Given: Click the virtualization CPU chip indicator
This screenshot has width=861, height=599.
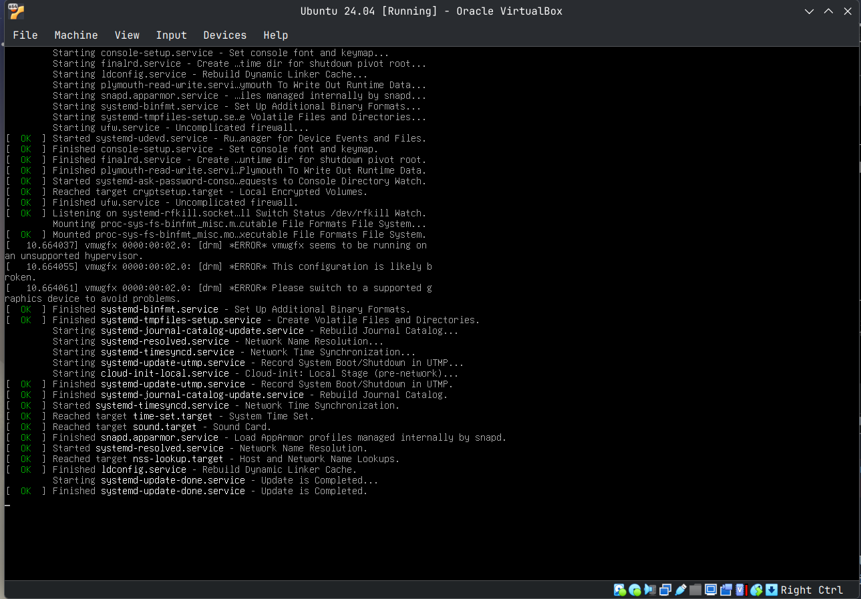Looking at the screenshot, I should (741, 590).
